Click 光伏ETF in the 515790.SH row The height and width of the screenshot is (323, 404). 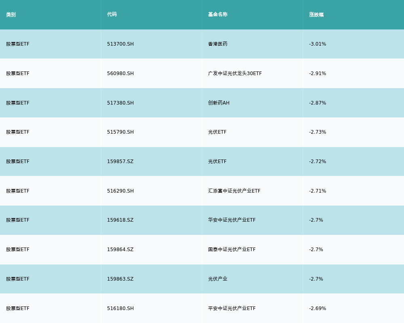point(217,132)
